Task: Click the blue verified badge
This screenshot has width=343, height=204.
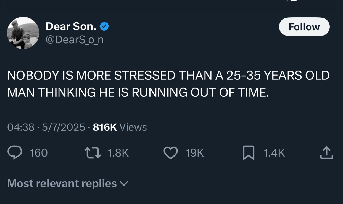Action: pos(104,26)
